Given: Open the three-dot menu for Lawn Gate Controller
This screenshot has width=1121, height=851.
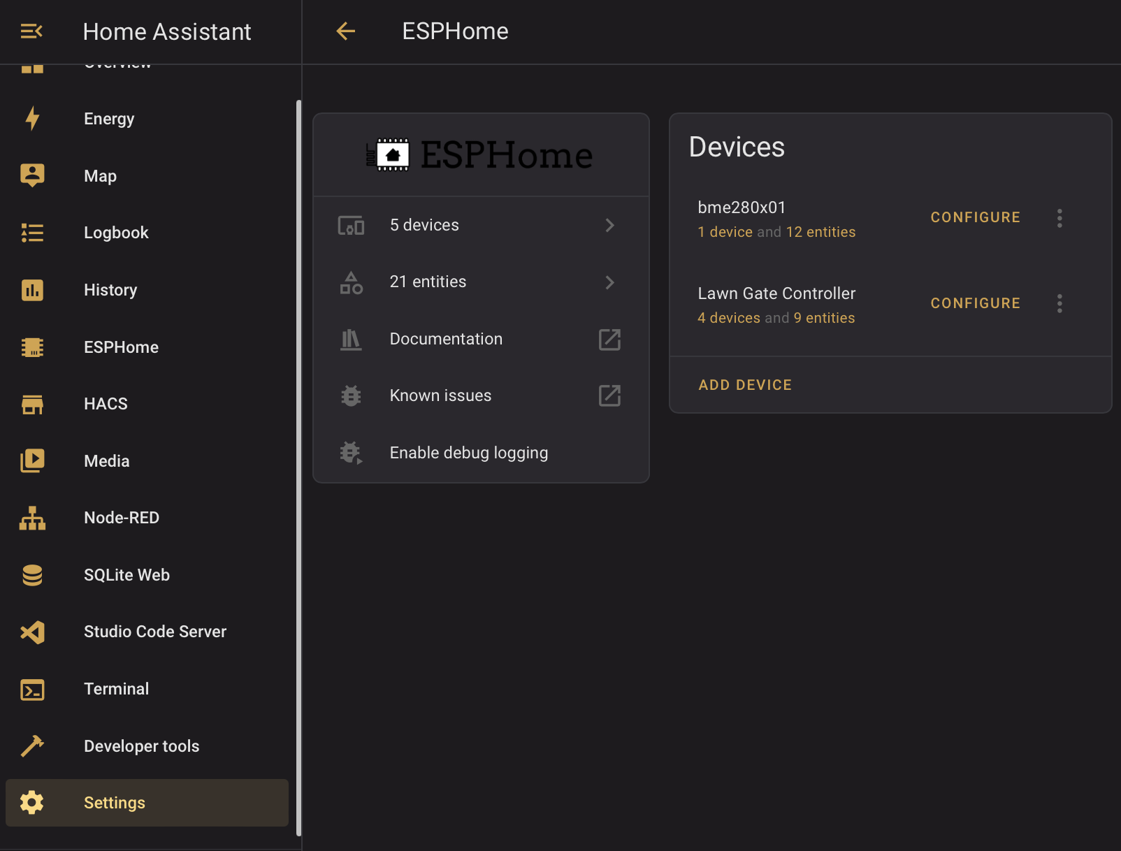Looking at the screenshot, I should click(1059, 303).
